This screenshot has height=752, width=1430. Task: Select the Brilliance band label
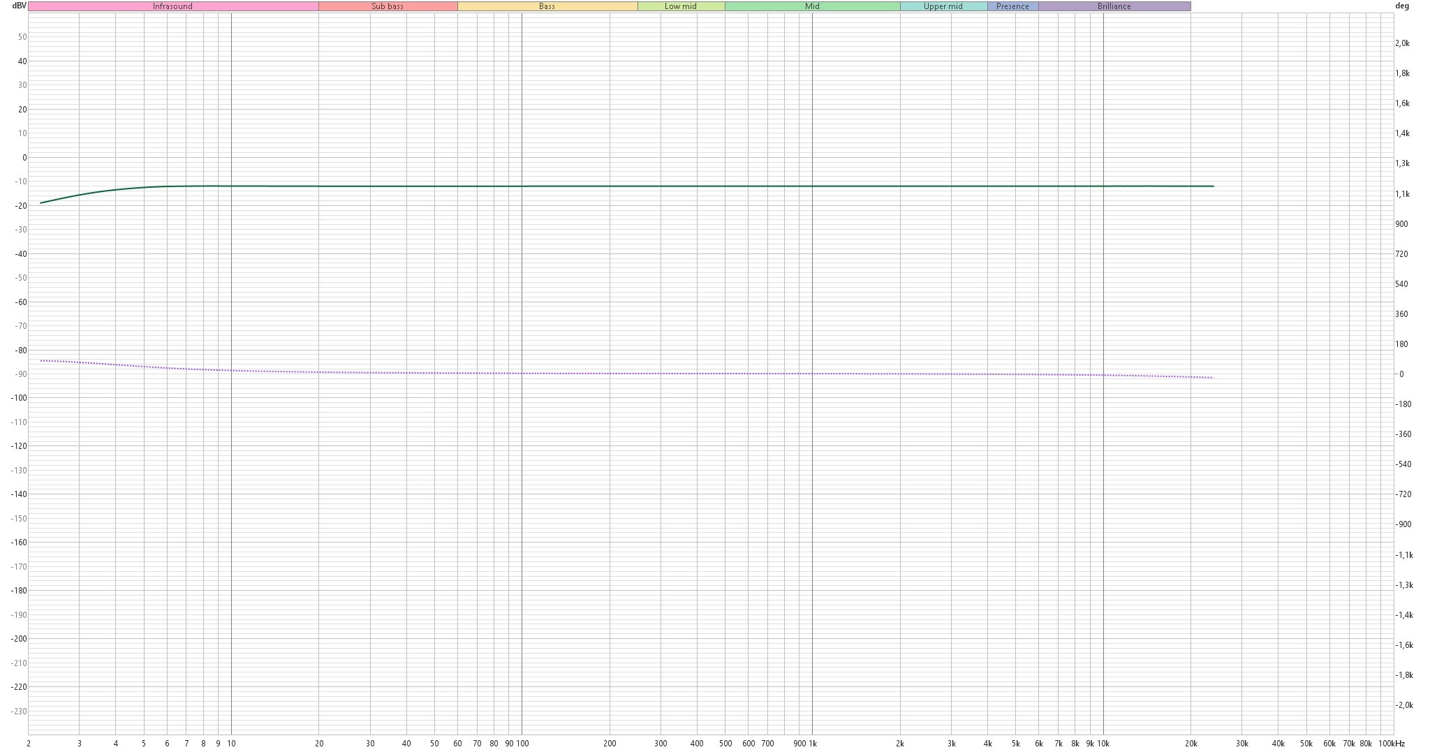1114,6
